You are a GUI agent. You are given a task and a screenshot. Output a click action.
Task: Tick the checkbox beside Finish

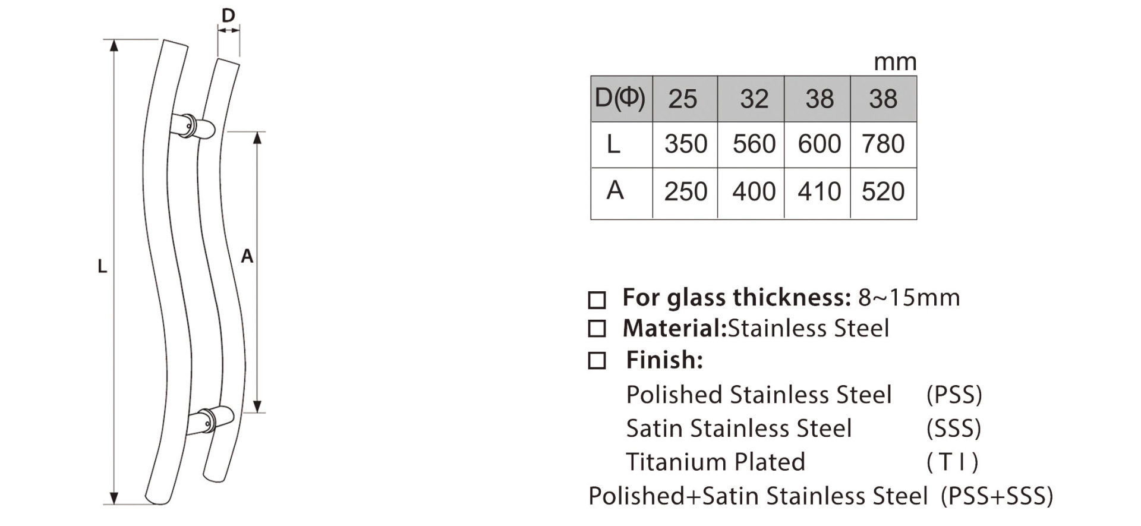pyautogui.click(x=597, y=361)
